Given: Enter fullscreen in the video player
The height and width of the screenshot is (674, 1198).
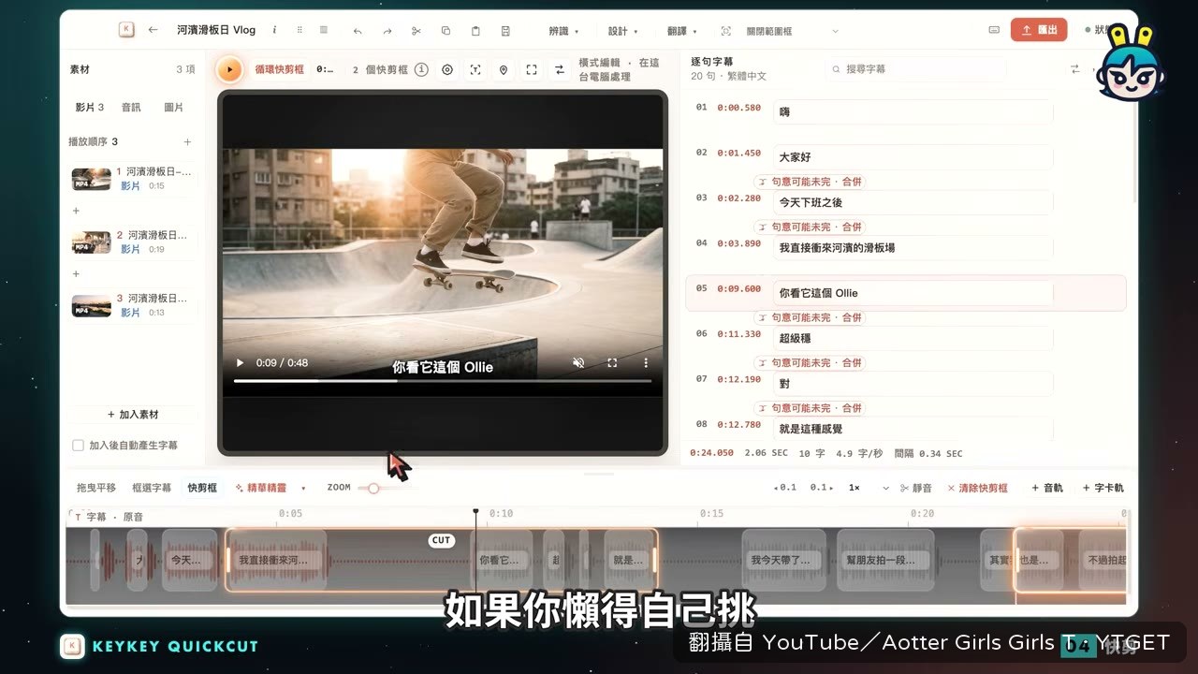Looking at the screenshot, I should pos(612,363).
